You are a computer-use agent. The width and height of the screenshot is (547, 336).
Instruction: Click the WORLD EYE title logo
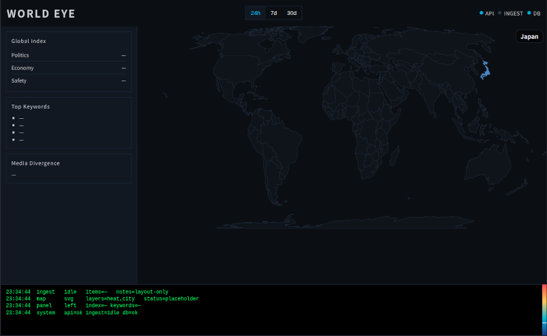41,14
